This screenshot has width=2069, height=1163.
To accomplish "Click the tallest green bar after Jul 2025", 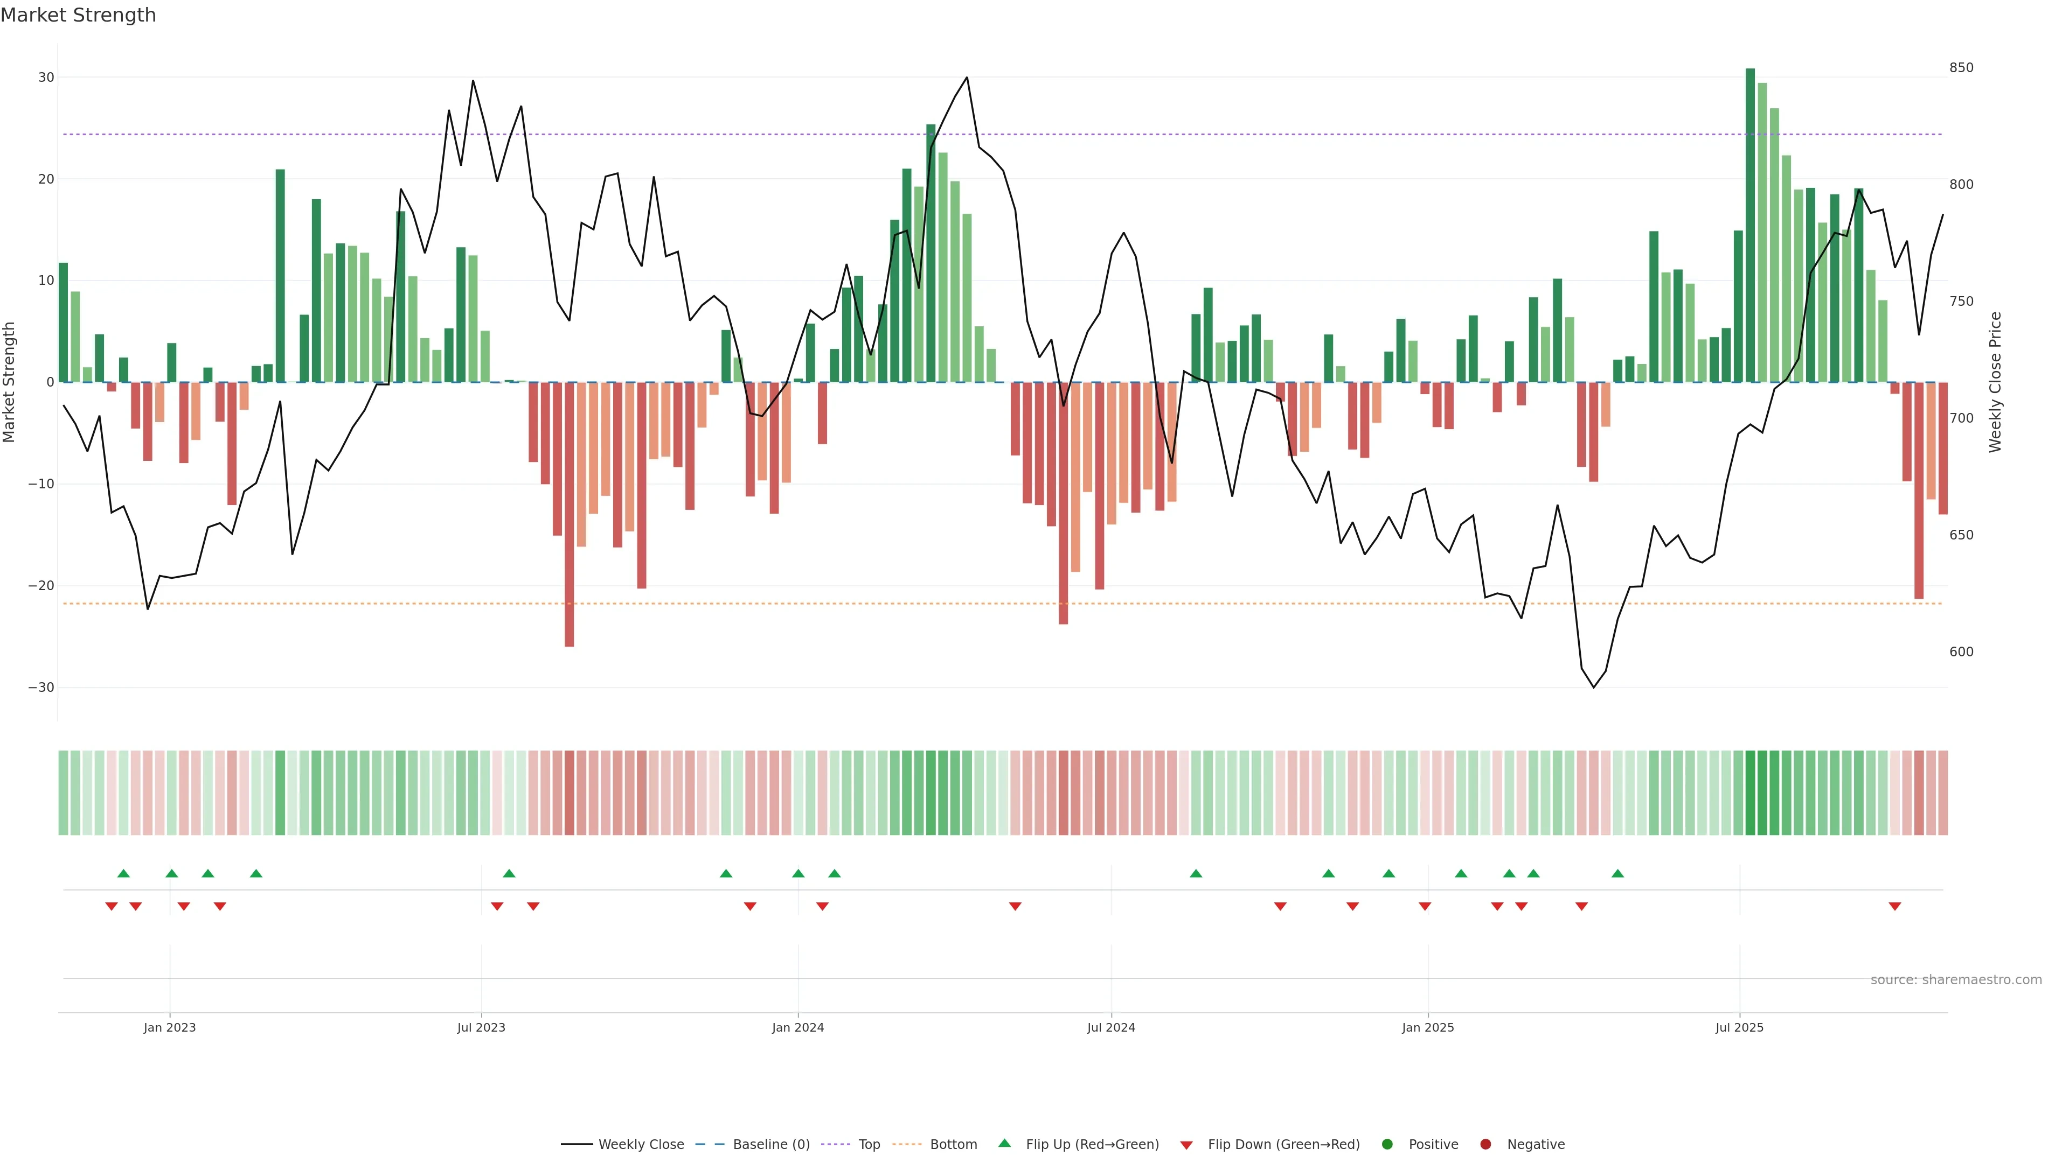I will click(1750, 225).
